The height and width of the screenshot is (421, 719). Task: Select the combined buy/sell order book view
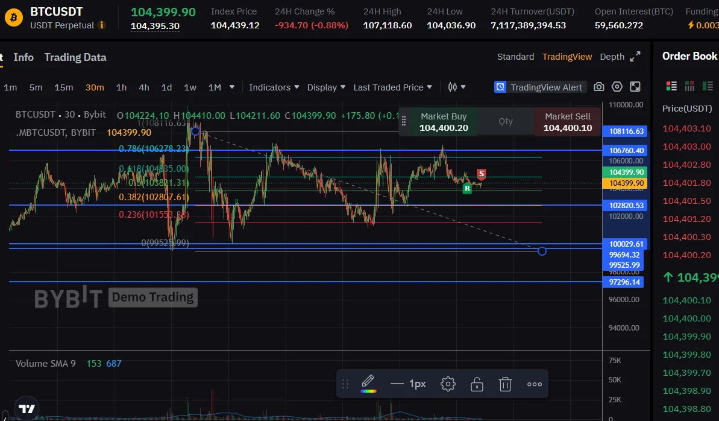(x=671, y=86)
